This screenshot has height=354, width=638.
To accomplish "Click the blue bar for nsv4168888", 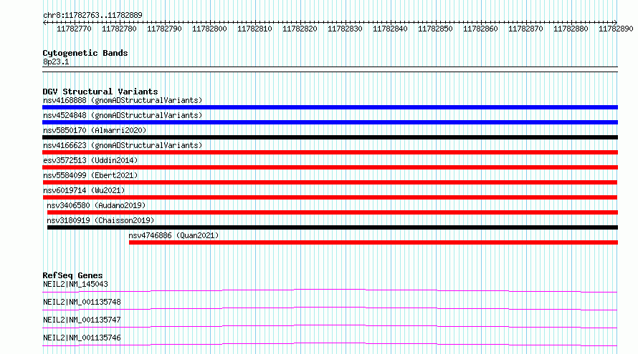I will (330, 107).
